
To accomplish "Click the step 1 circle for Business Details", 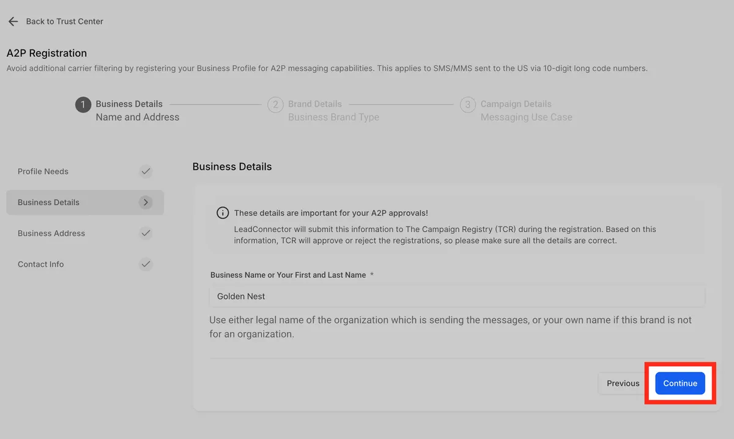I will coord(83,104).
